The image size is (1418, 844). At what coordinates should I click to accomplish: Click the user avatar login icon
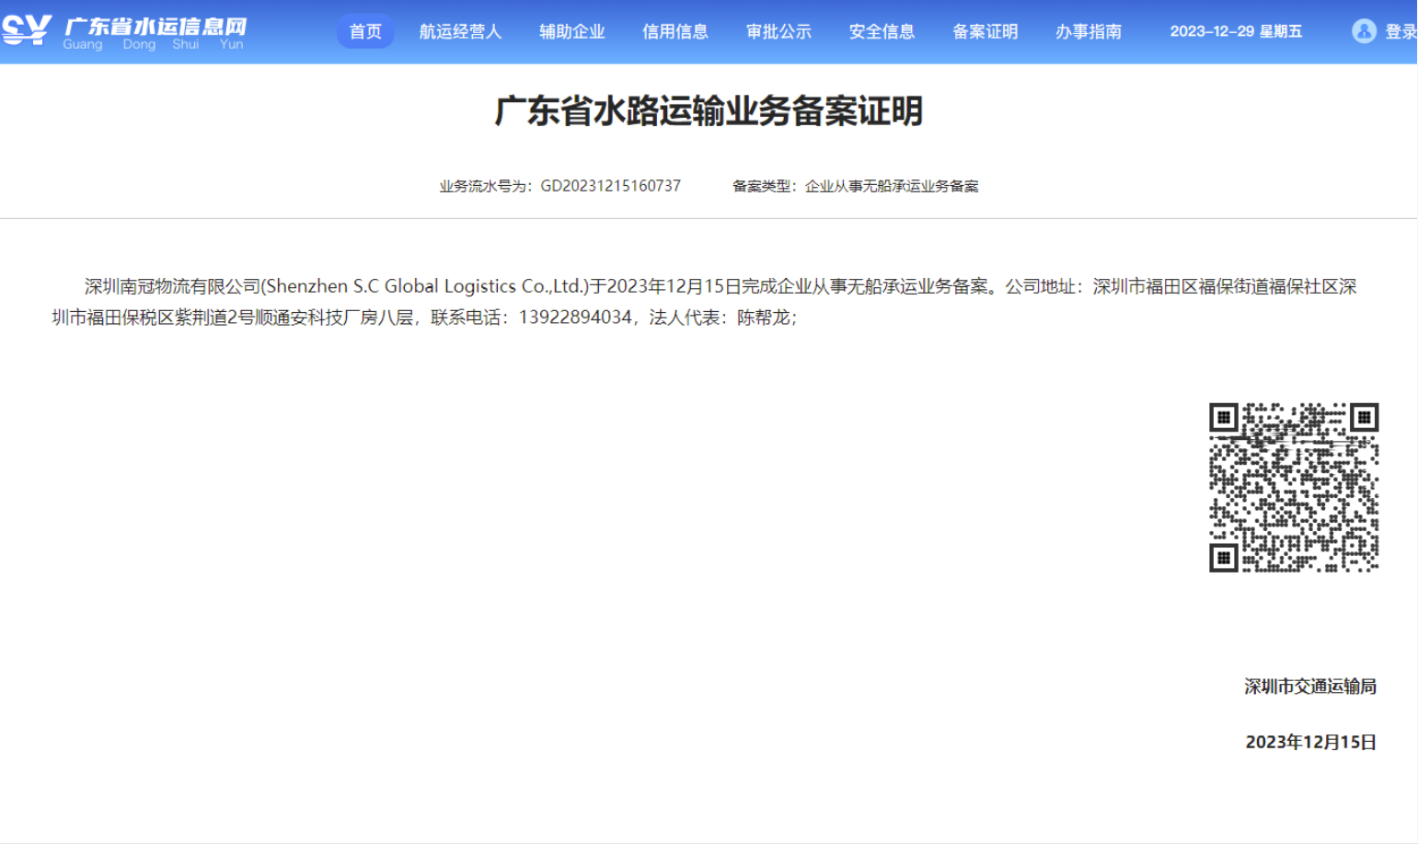[1364, 31]
